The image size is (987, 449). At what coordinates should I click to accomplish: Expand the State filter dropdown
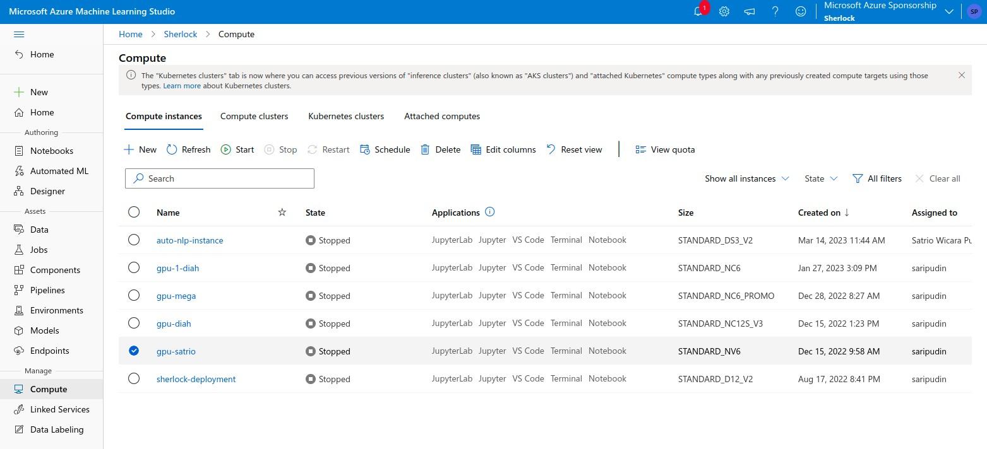821,178
